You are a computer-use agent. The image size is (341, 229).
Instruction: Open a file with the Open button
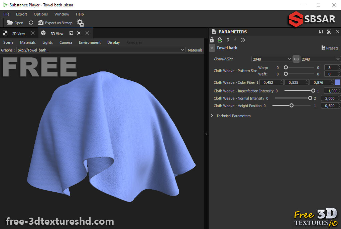[x=15, y=23]
